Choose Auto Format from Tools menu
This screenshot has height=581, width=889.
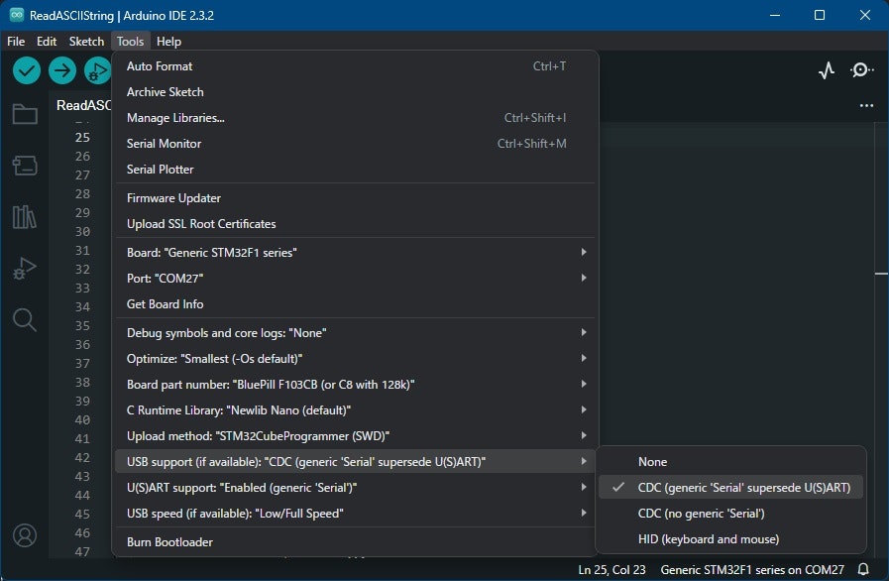[x=356, y=66]
